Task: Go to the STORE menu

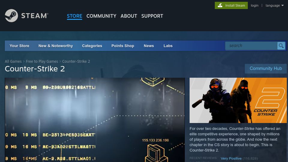Action: point(74,16)
